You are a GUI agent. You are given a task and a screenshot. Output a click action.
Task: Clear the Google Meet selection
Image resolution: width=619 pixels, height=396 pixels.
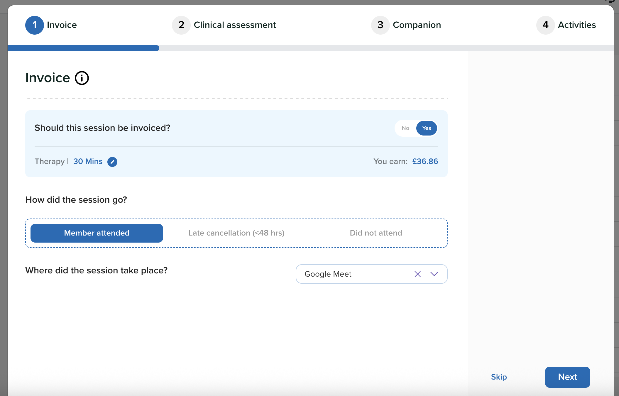tap(417, 274)
